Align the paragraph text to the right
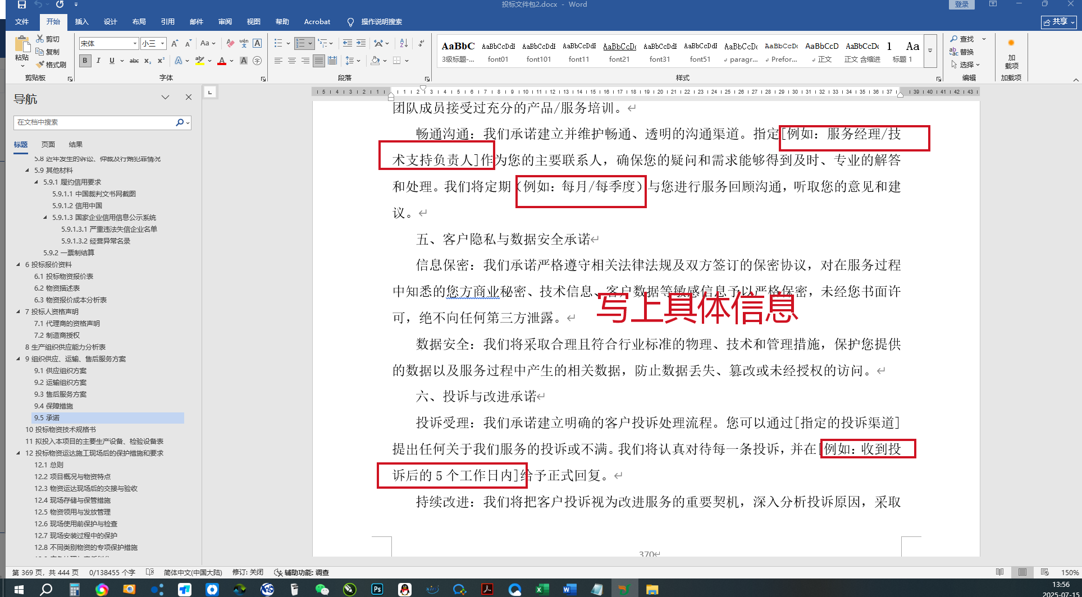The width and height of the screenshot is (1082, 597). coord(305,61)
